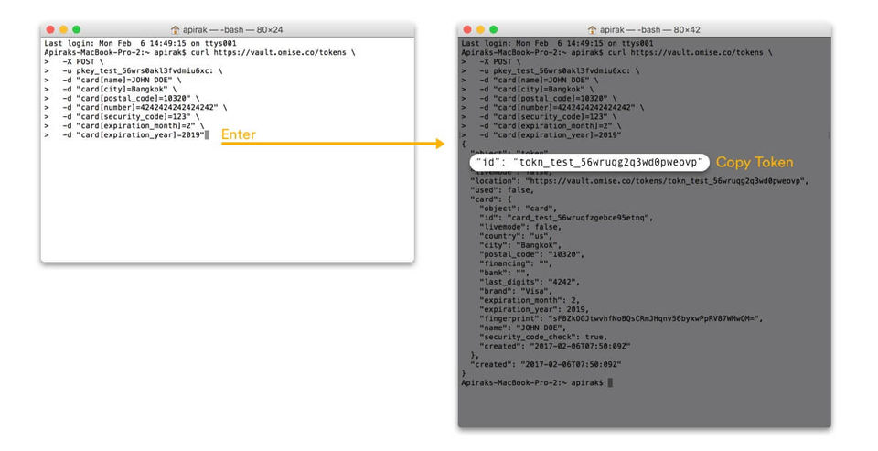This screenshot has height=451, width=878.
Task: Click 'card[security_code]=123' in the right terminal
Action: (551, 116)
